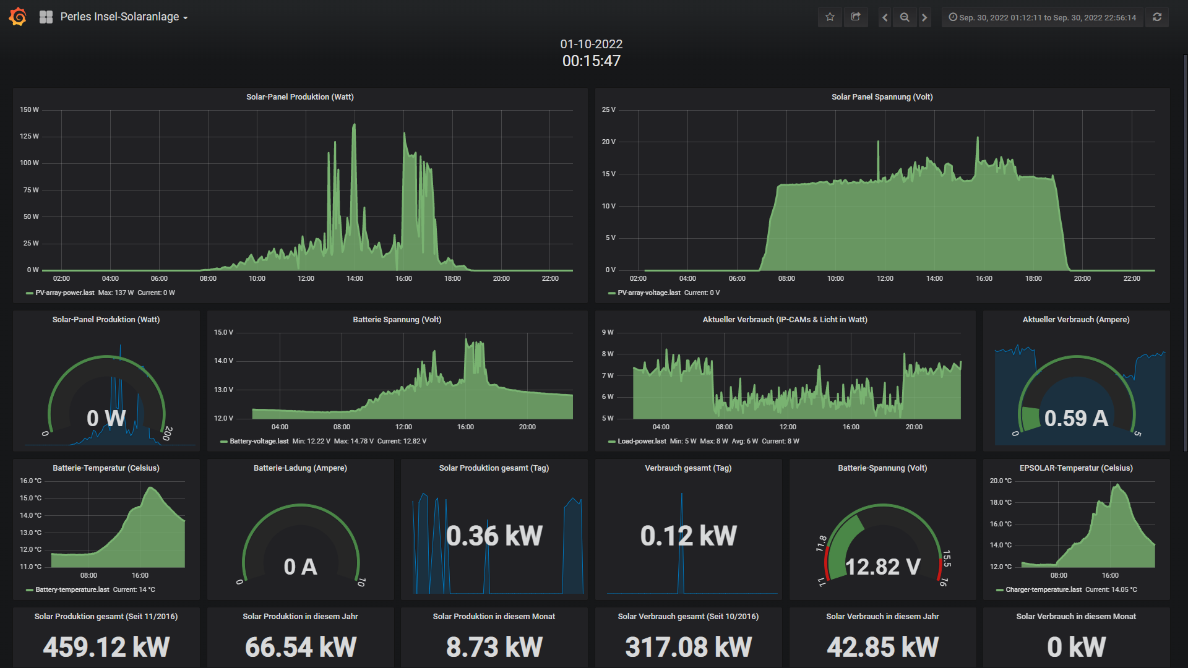Open Batterie Spannung (Volt) panel title menu
The height and width of the screenshot is (668, 1188).
(397, 320)
